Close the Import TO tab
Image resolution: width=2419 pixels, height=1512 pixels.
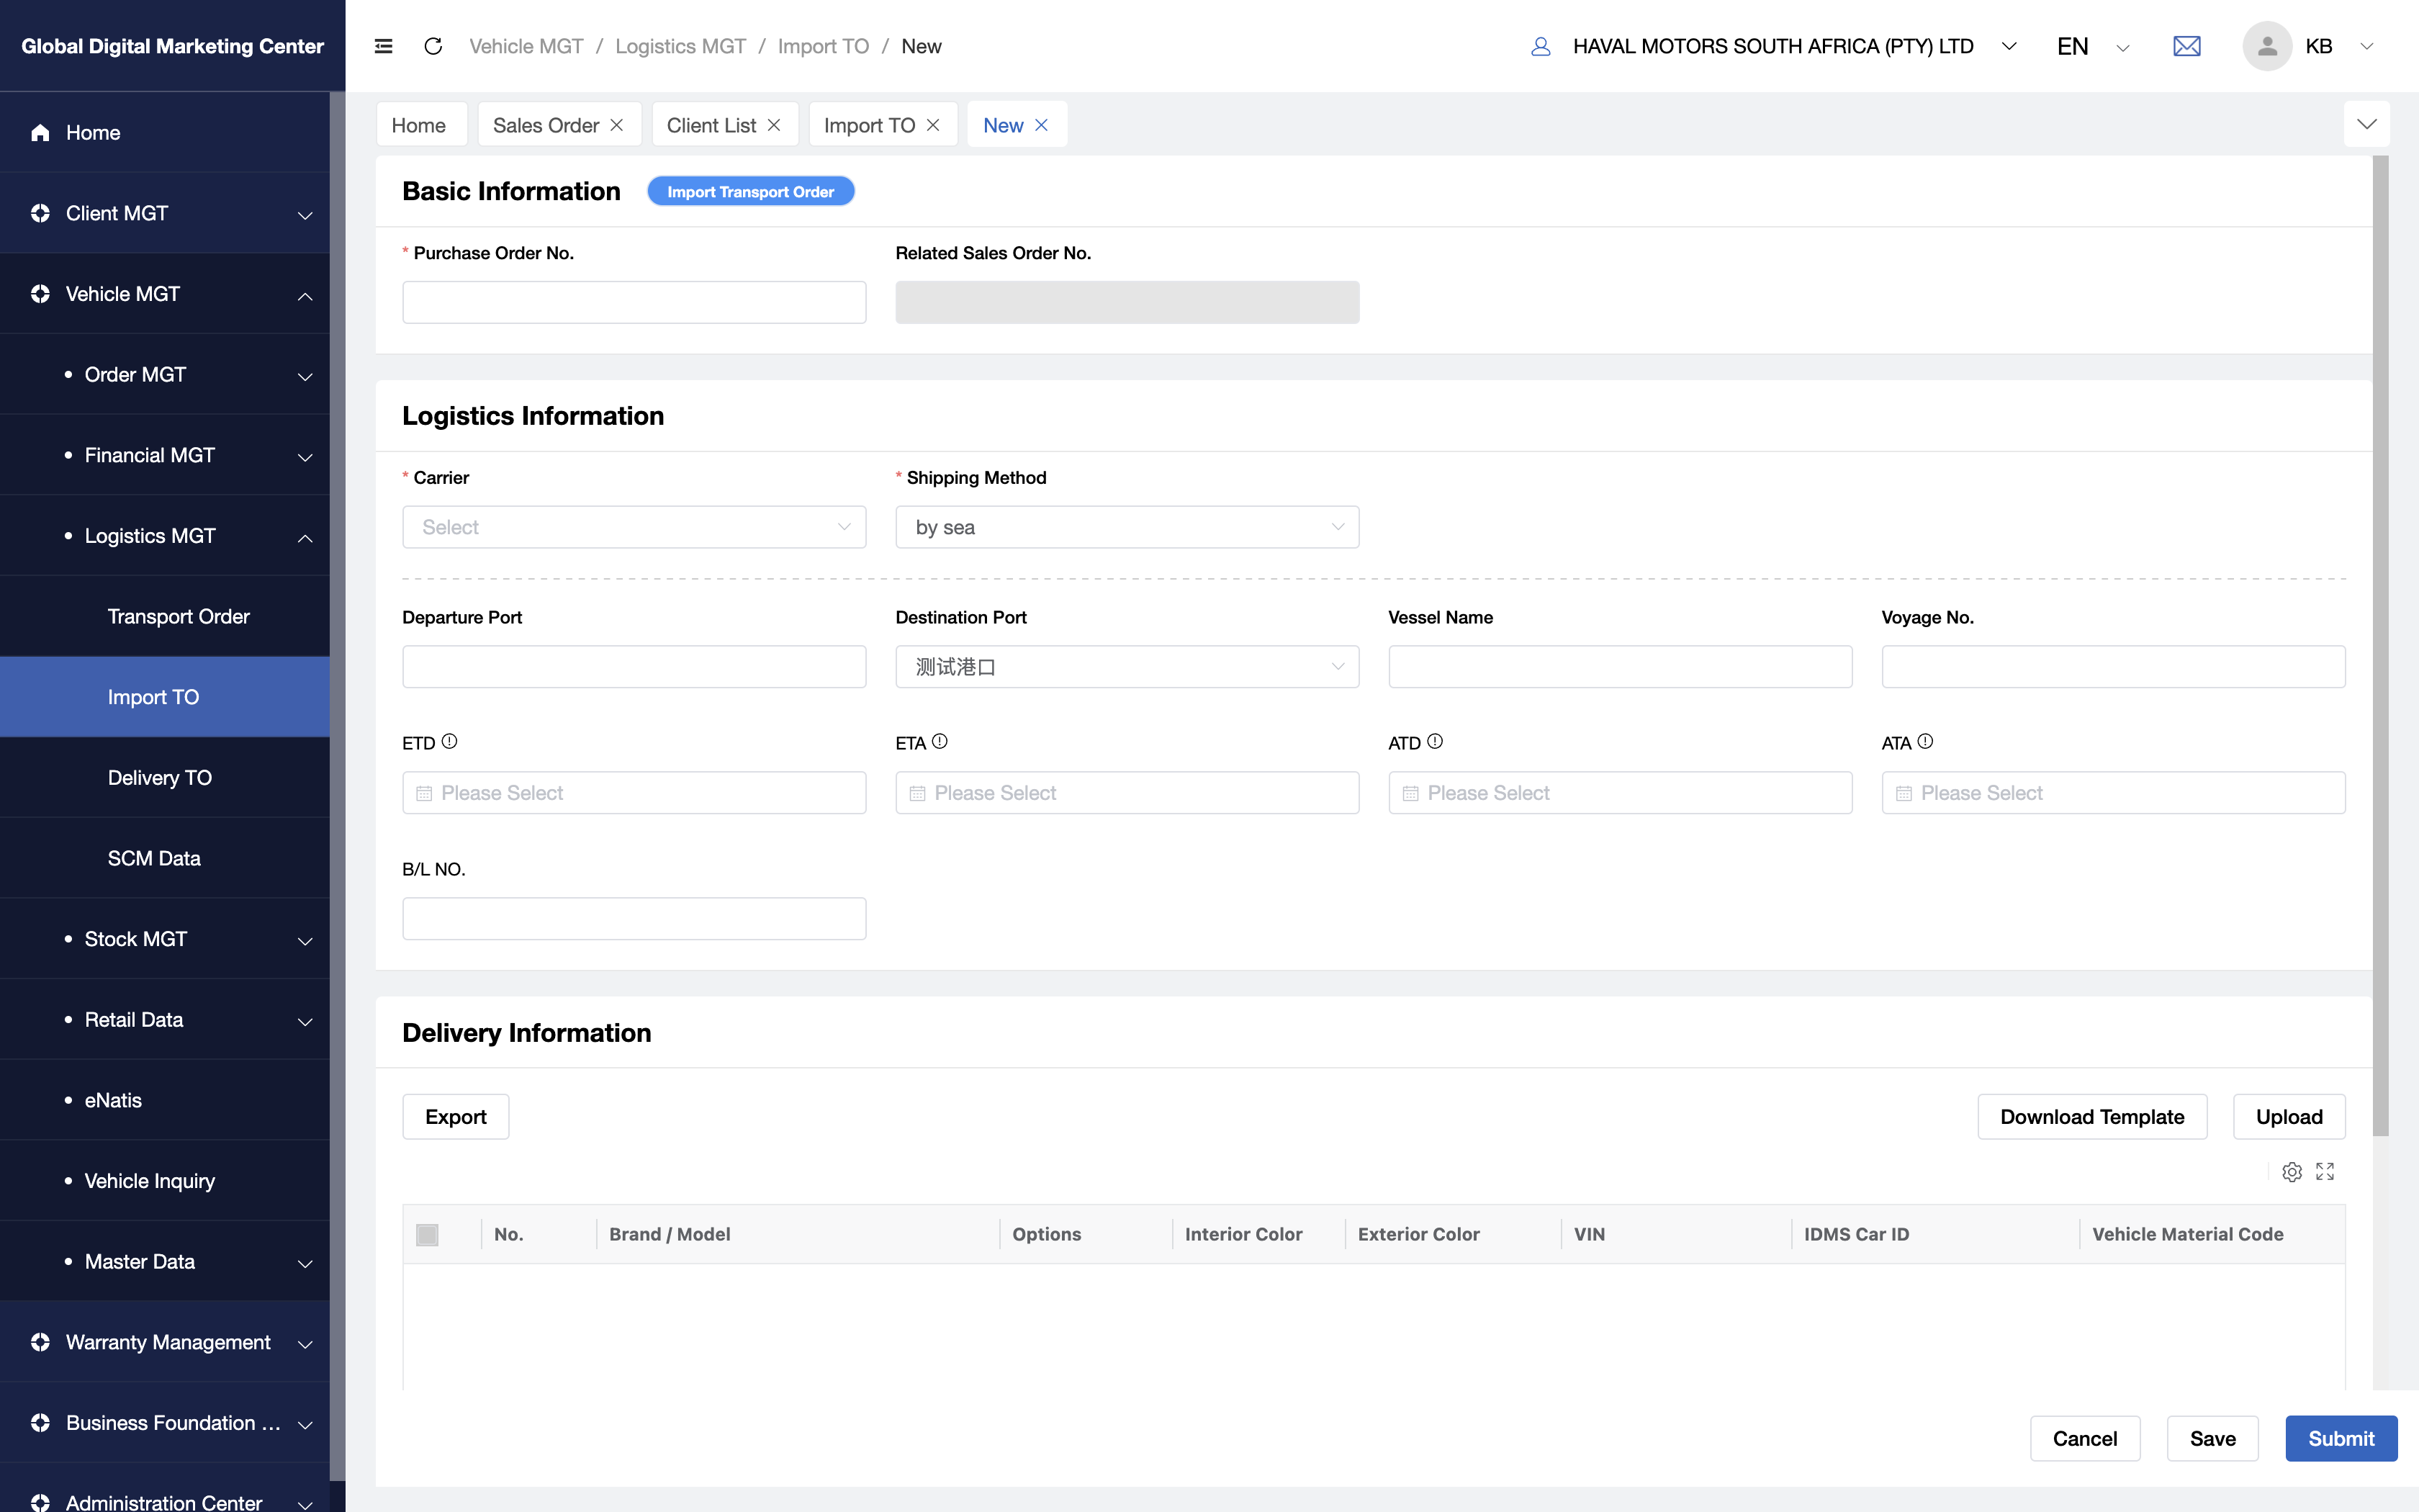[x=932, y=125]
